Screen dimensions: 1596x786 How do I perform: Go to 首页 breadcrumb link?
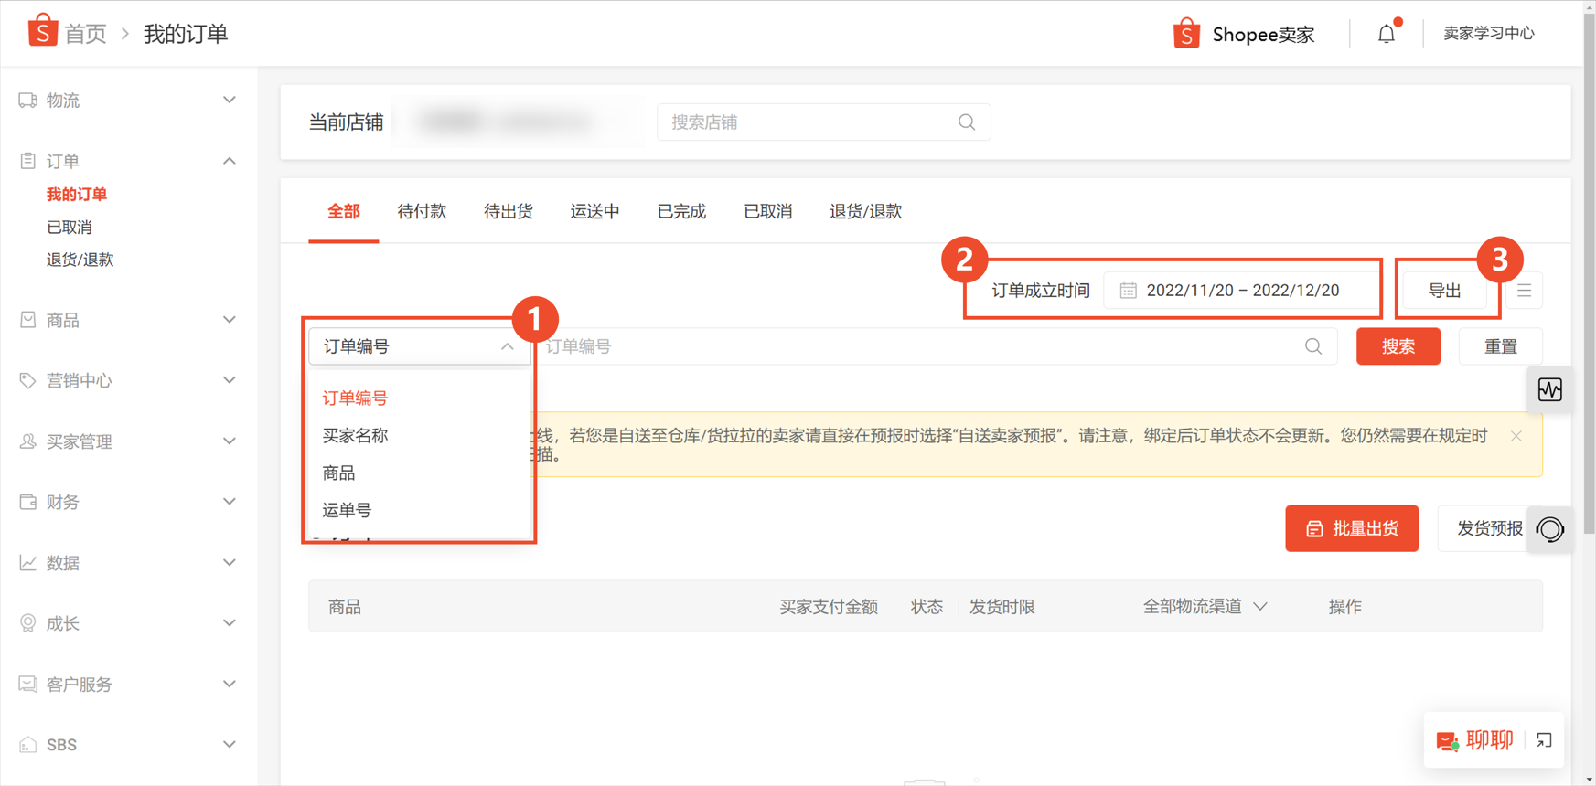click(x=85, y=34)
